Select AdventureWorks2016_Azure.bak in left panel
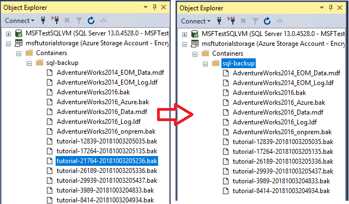 click(103, 102)
